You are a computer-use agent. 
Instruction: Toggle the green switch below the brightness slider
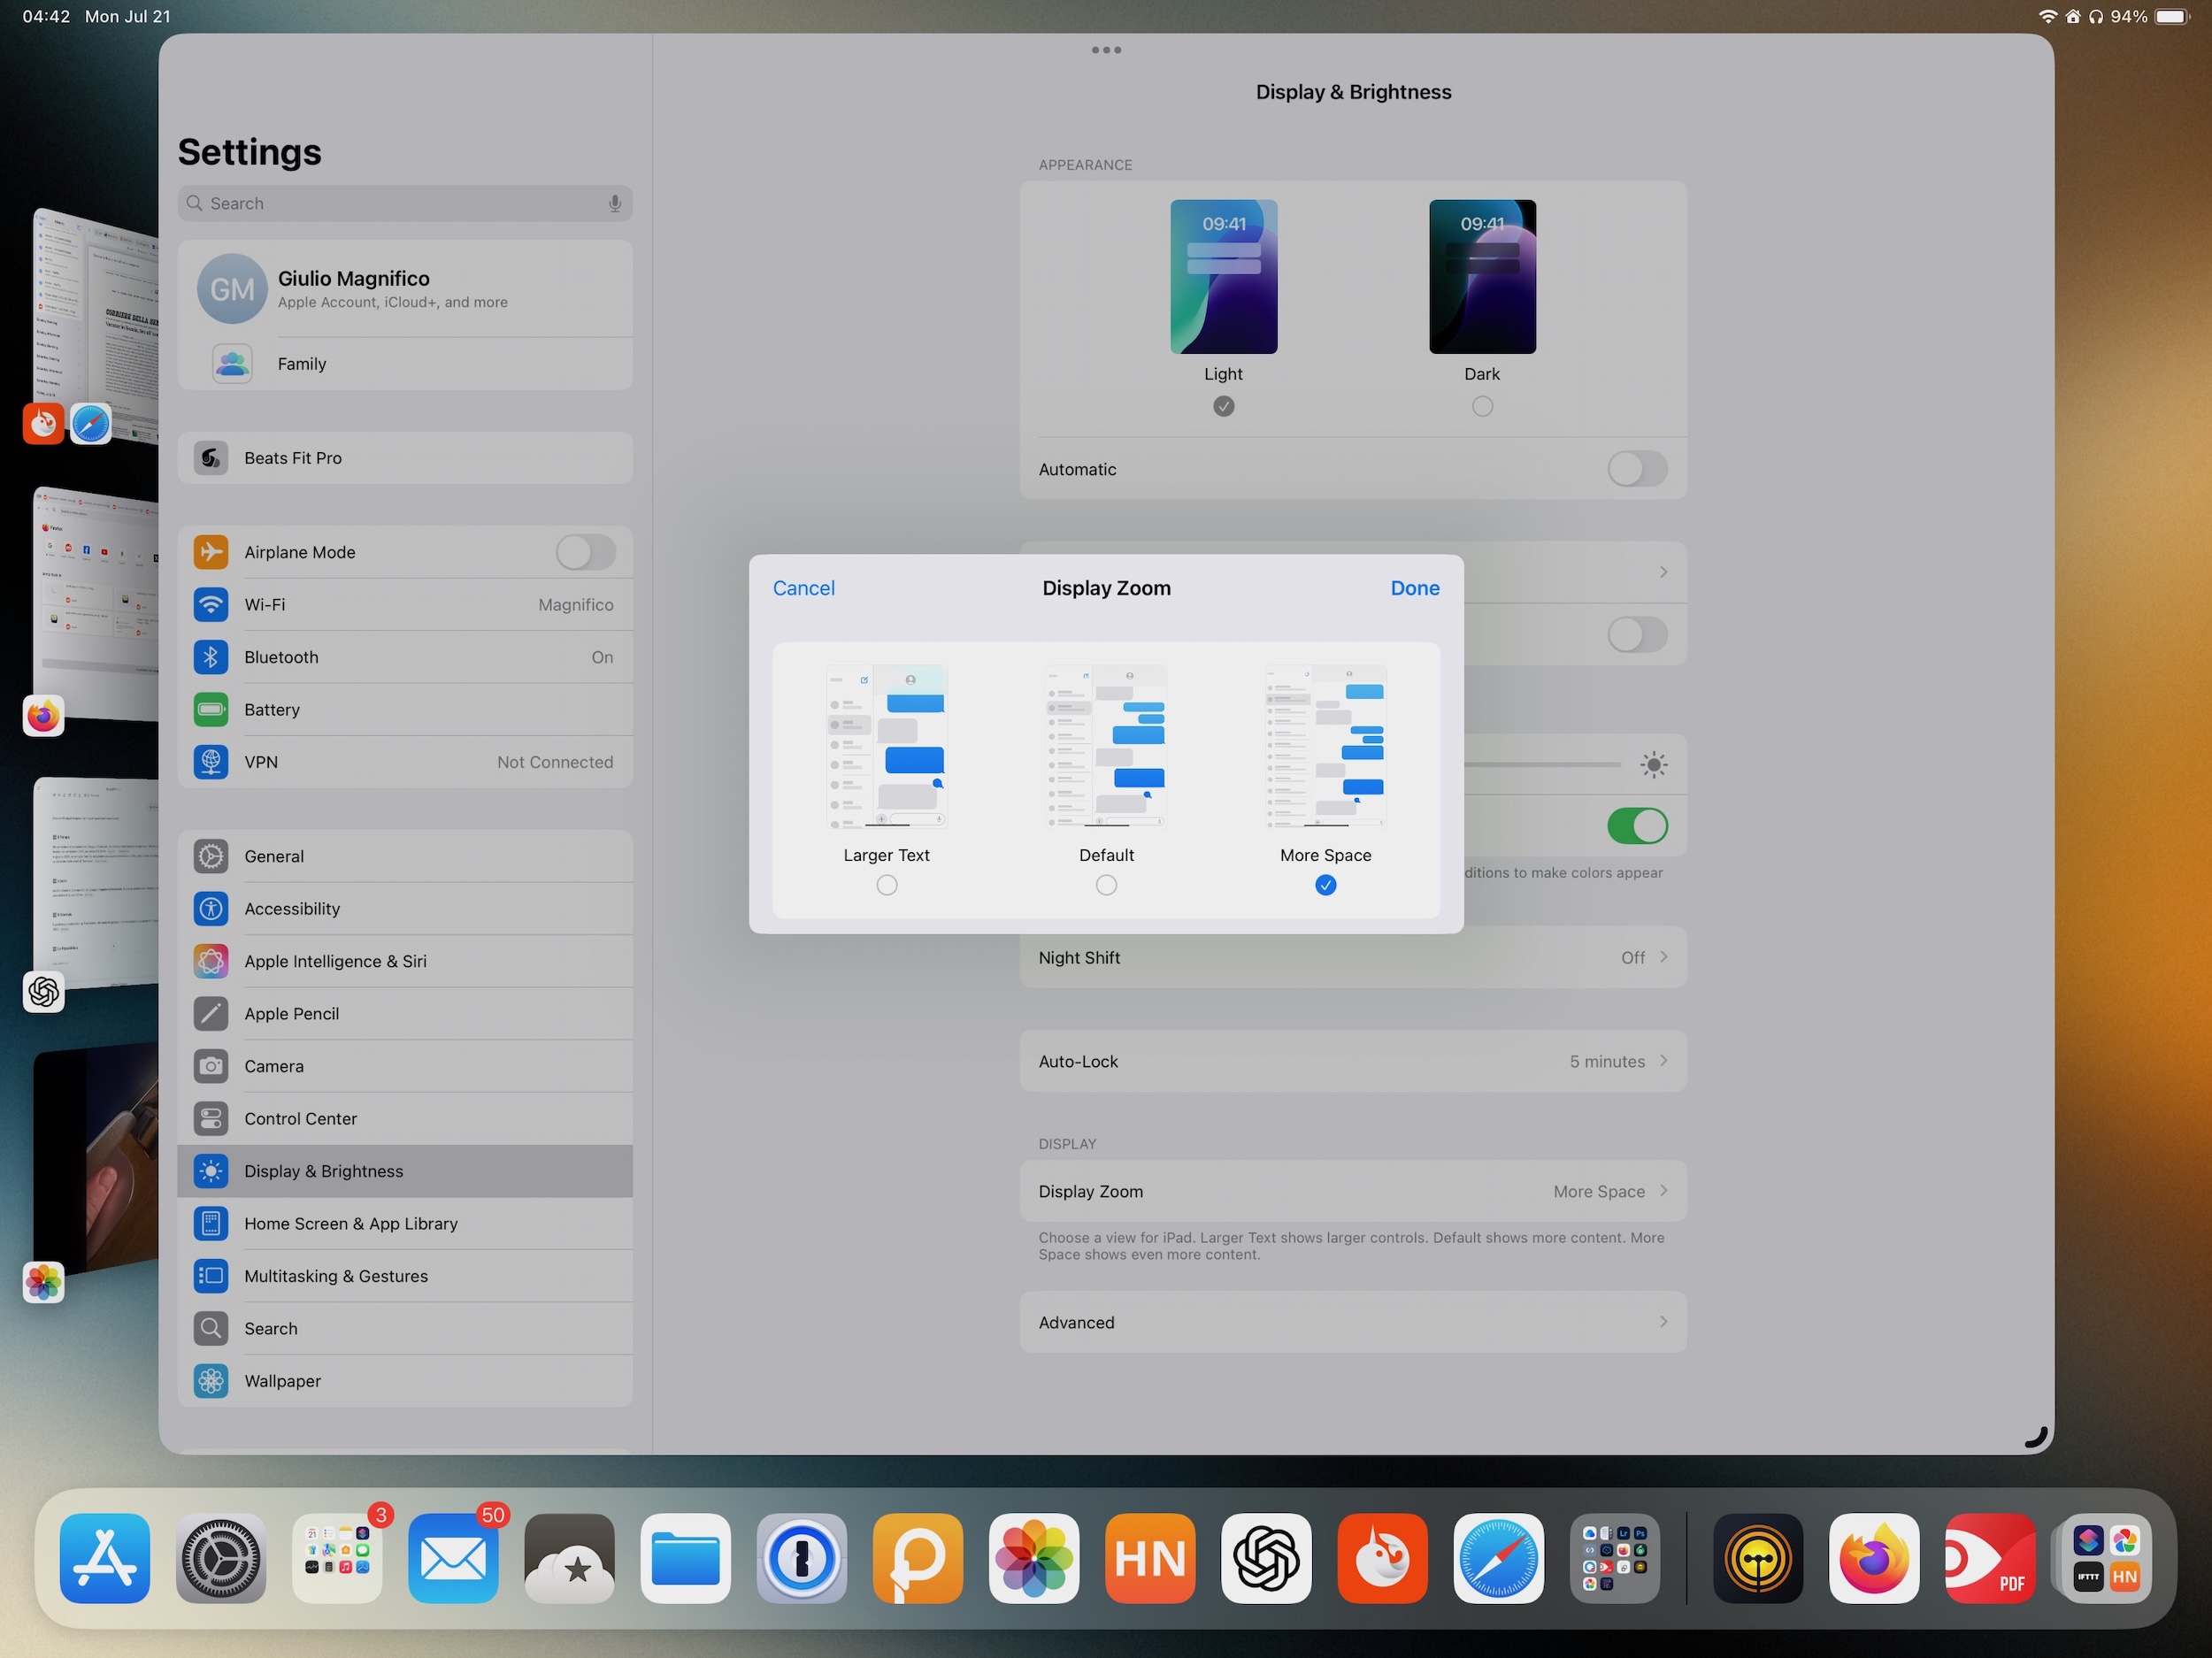tap(1637, 826)
